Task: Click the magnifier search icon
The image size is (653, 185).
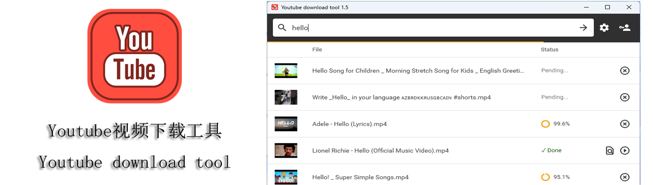Action: click(282, 27)
